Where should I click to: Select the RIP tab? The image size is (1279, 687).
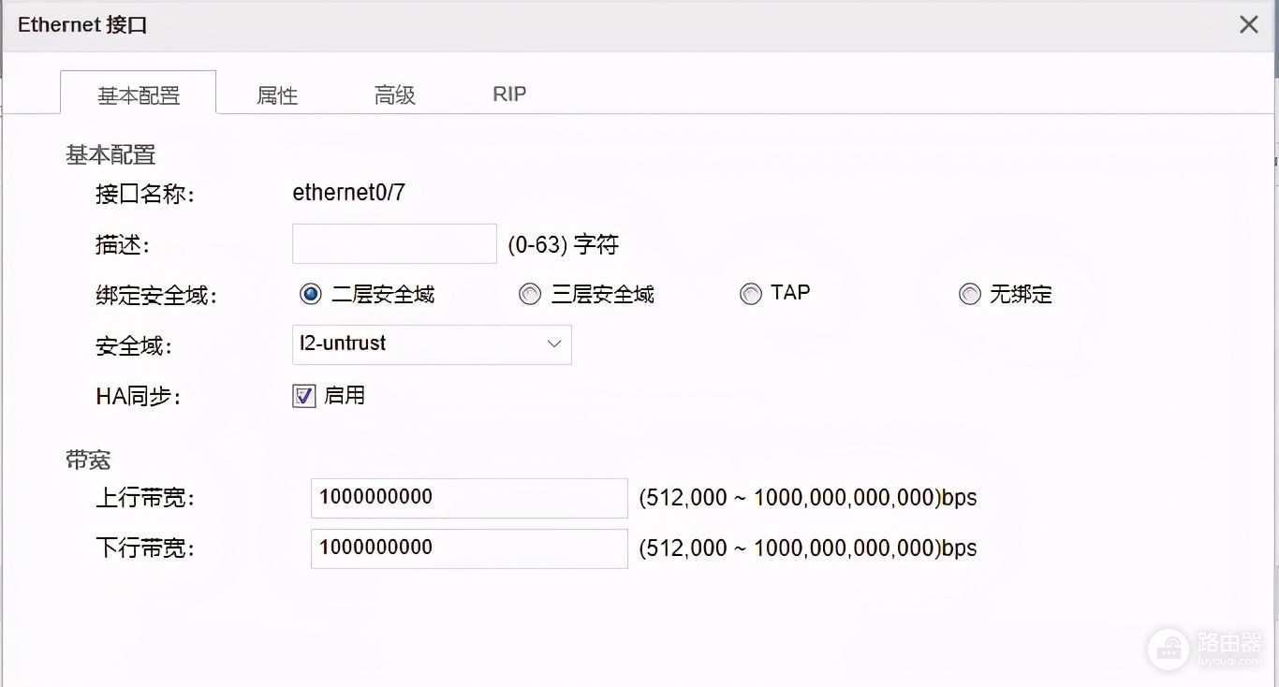(509, 95)
